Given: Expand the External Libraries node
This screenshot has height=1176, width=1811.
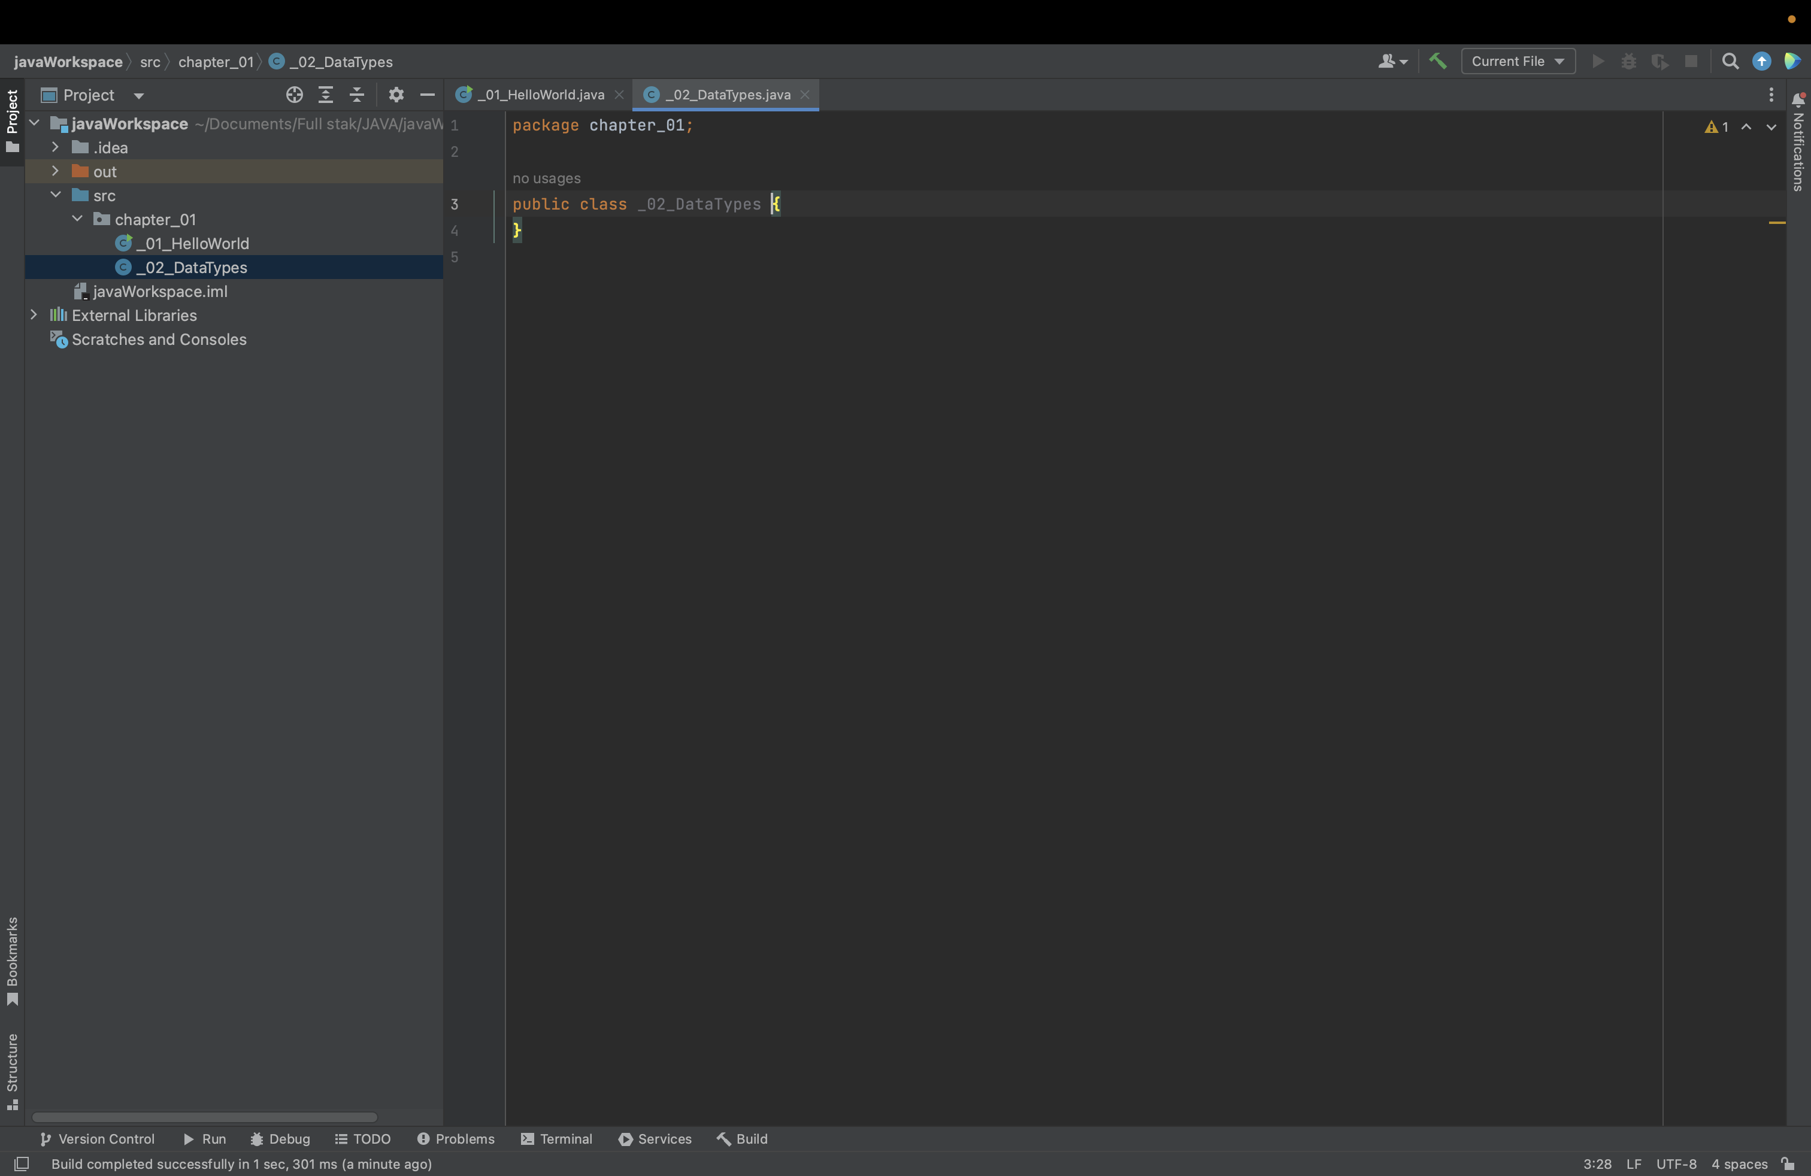Looking at the screenshot, I should (34, 315).
